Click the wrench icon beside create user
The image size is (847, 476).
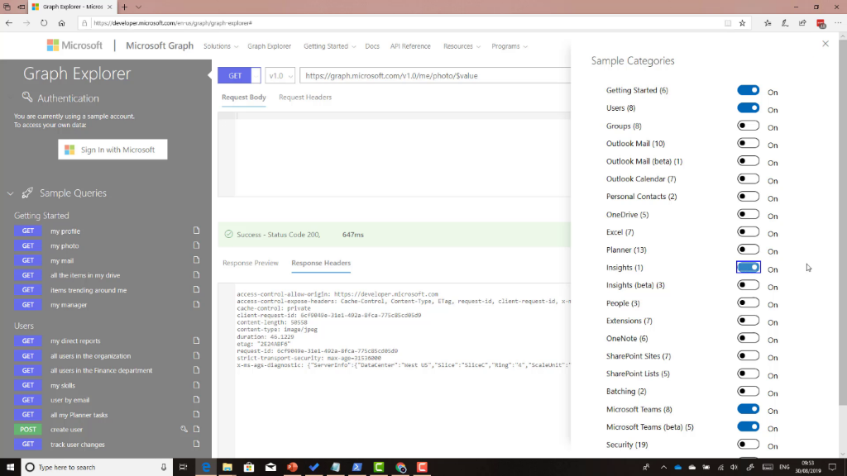[x=184, y=429]
